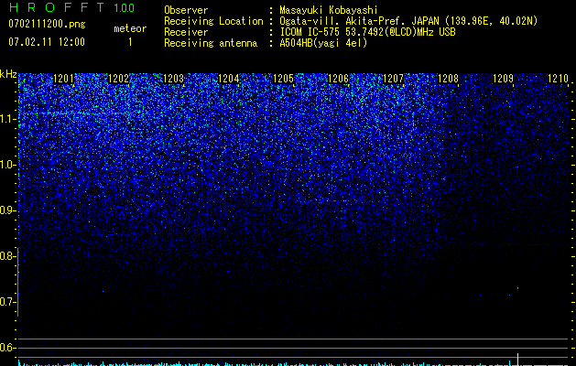The image size is (576, 366).
Task: Click the Receiving Location field label
Action: click(x=213, y=21)
